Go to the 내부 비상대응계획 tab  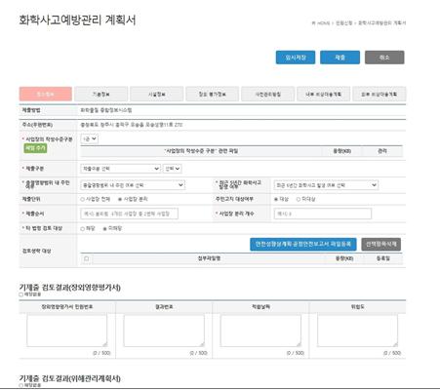[323, 95]
